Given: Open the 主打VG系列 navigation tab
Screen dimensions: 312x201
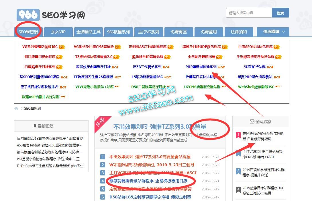Looking at the screenshot, I should [148, 32].
